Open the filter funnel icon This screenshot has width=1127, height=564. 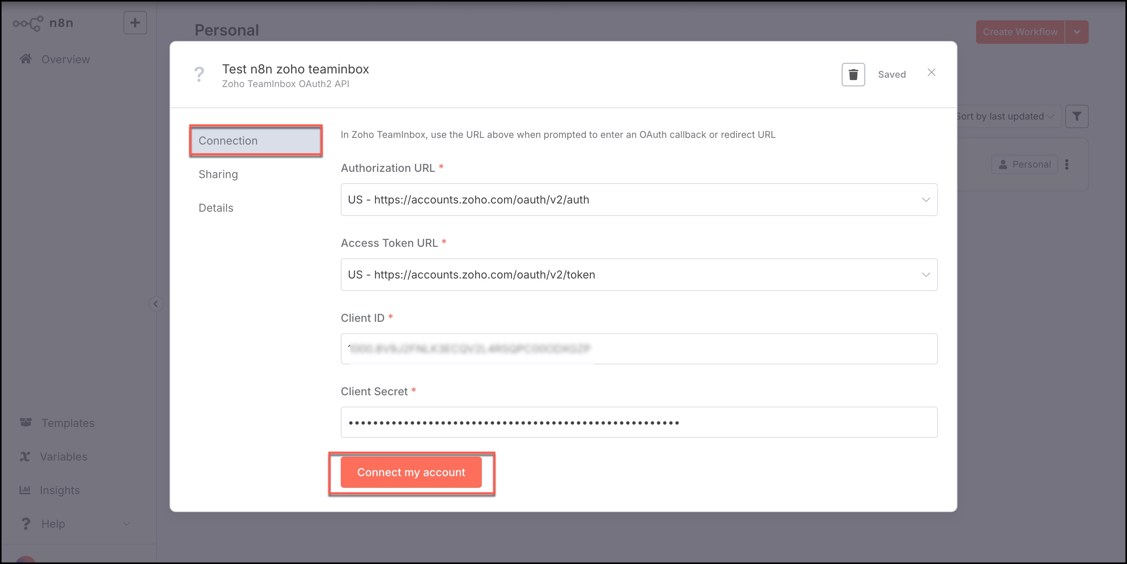pyautogui.click(x=1076, y=116)
